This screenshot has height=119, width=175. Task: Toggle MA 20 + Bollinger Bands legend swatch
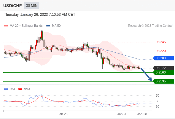(6, 26)
